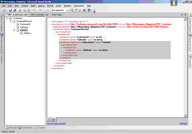Select the ERP_Customer.xsd tab
The image size is (192, 134).
click(x=17, y=15)
